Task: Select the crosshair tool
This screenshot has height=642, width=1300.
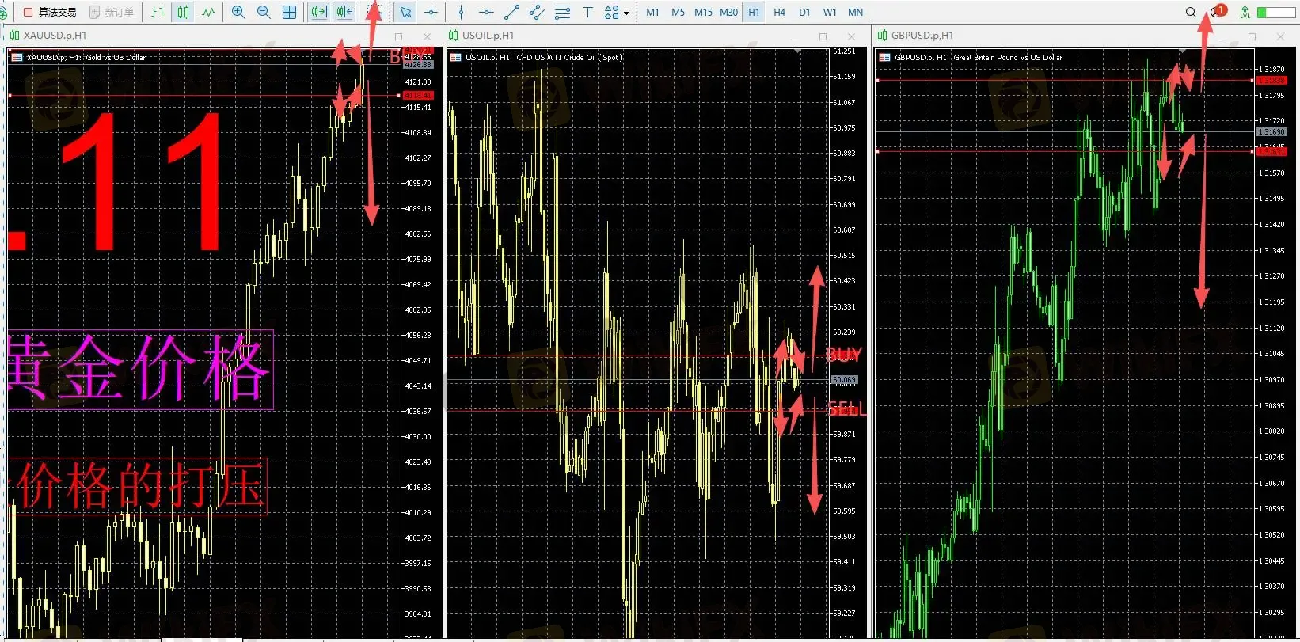Action: coord(431,12)
